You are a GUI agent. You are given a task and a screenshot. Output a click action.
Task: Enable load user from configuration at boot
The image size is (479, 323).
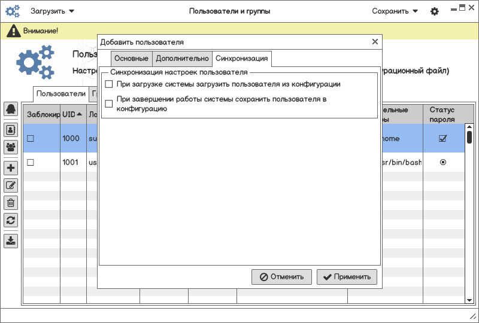pyautogui.click(x=109, y=84)
